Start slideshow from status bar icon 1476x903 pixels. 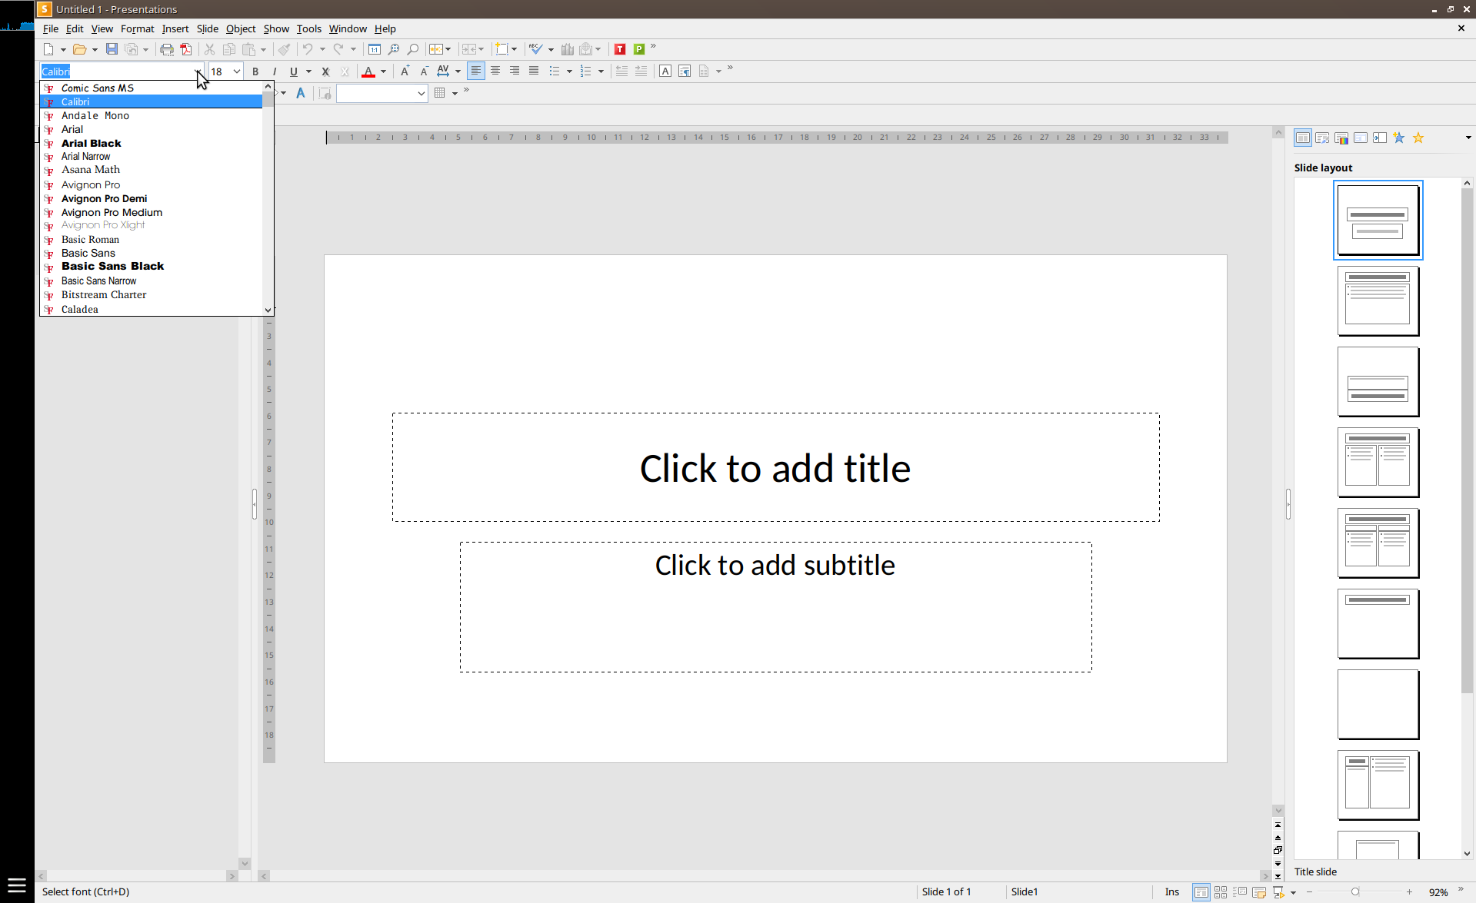click(x=1278, y=891)
